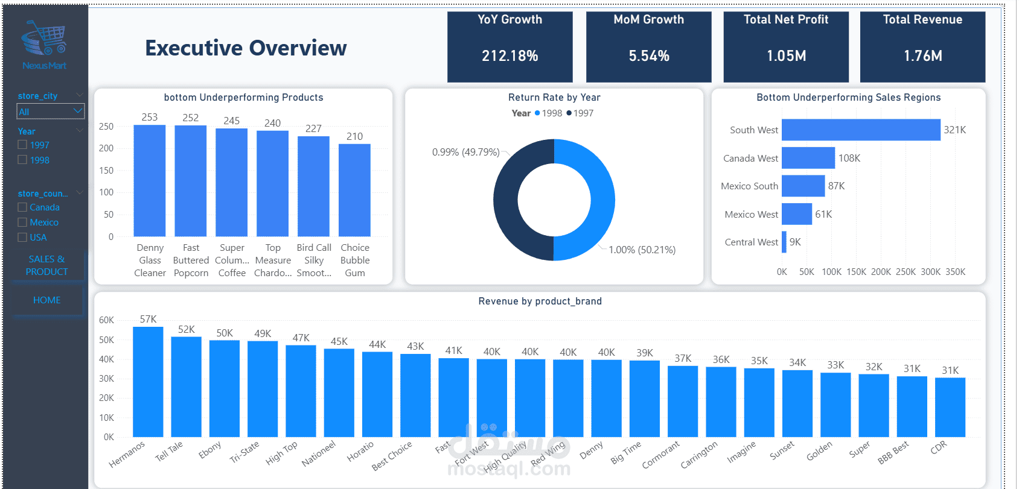Click the Nationeel brand revenue bar
Screen dimensions: 1019x489
[339, 393]
